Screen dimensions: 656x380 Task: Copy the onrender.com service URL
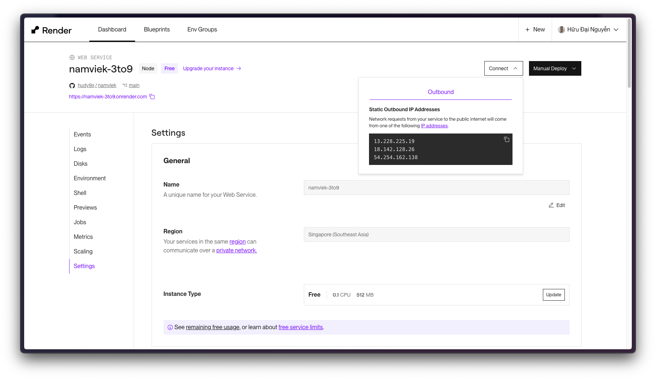click(x=152, y=97)
